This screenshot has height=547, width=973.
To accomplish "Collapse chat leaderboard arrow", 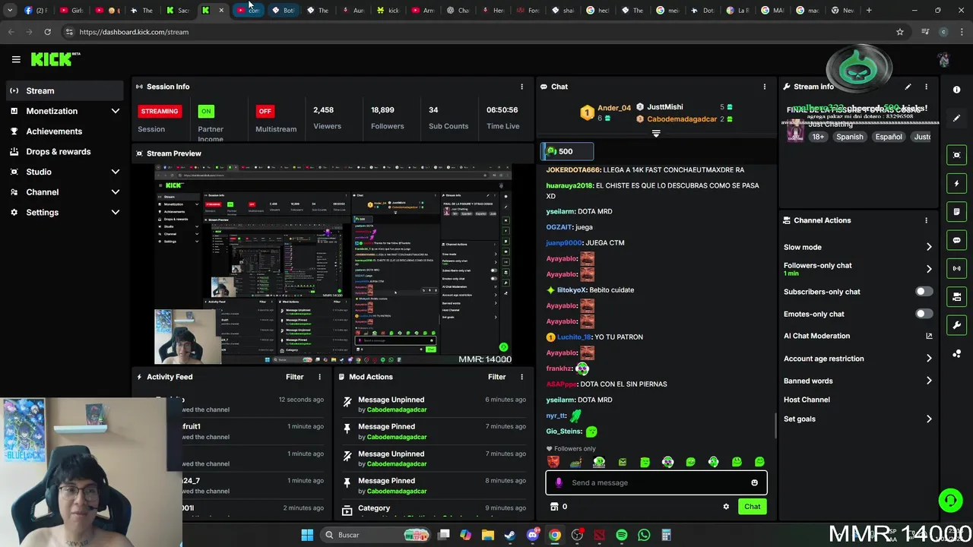I will [x=656, y=133].
